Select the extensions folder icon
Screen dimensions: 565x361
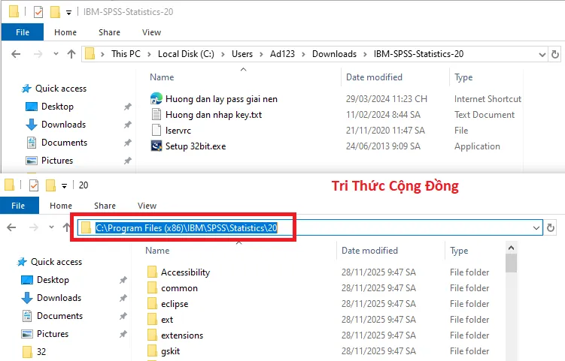pos(152,335)
